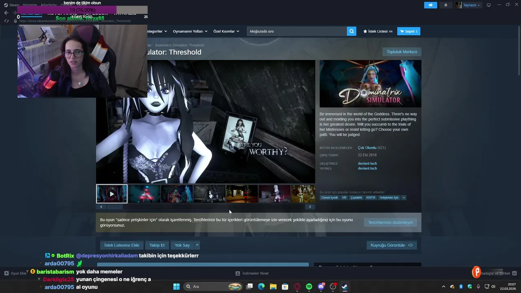Click the Çok Olumlu reviews link
This screenshot has width=521, height=293.
[367, 148]
